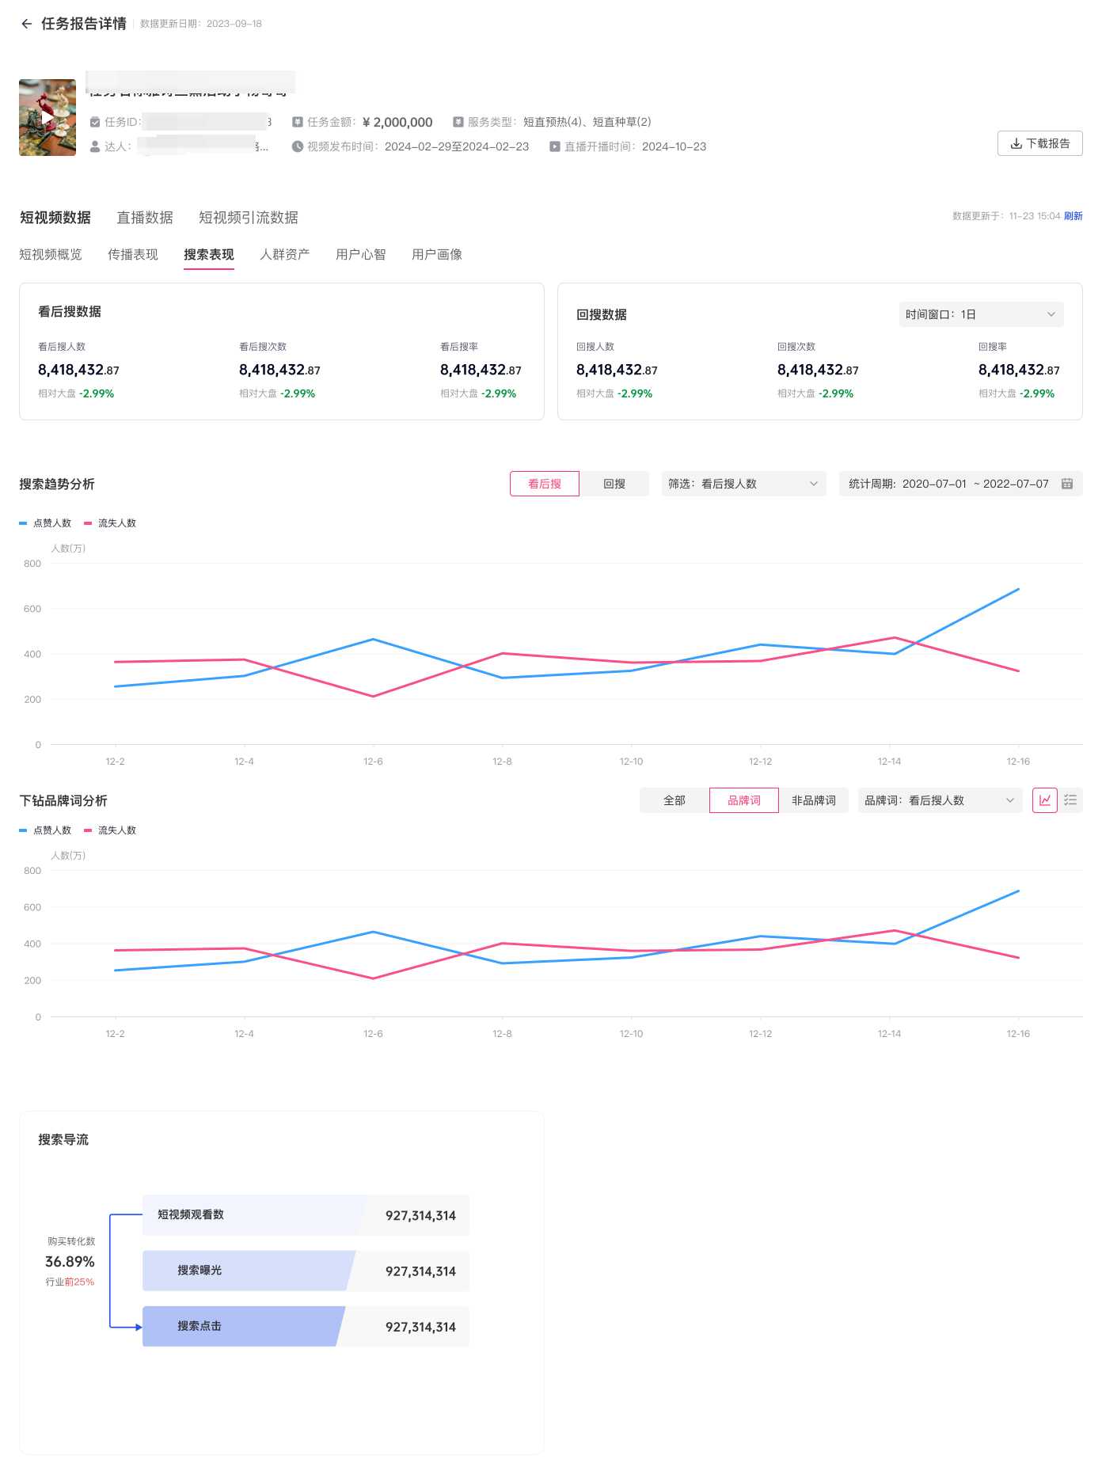Switch to list view icon
Screen dimensions: 1102x1474
1070,800
